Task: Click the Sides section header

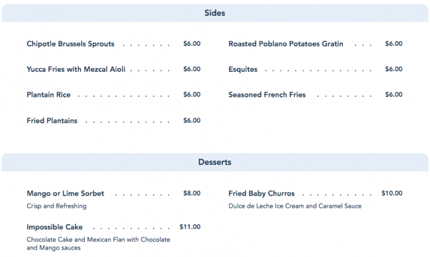Action: pos(214,13)
